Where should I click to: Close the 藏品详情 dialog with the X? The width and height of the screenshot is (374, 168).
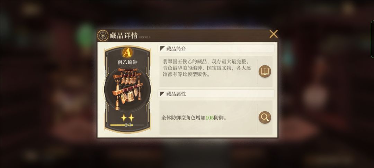pyautogui.click(x=273, y=34)
